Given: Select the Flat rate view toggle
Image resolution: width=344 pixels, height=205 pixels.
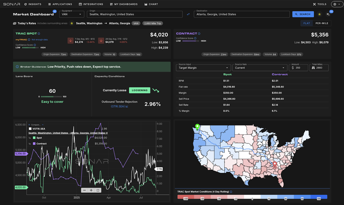Looking at the screenshot, I should click(307, 23).
